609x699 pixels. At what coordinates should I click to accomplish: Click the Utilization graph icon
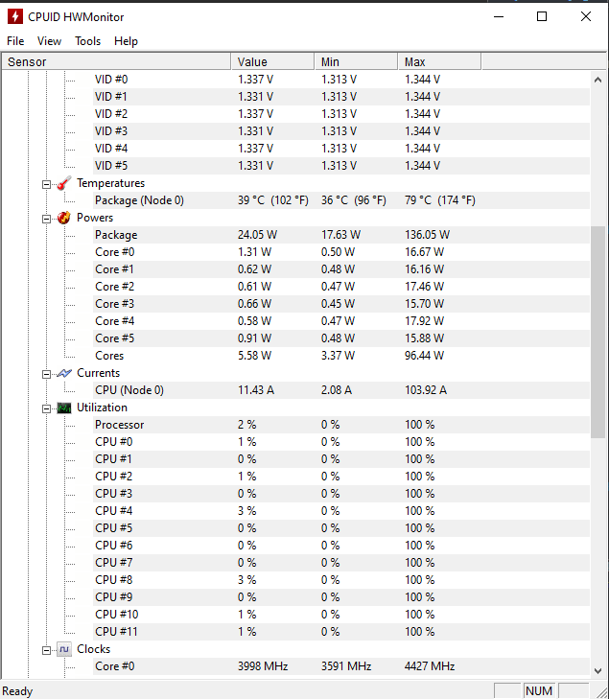click(64, 408)
